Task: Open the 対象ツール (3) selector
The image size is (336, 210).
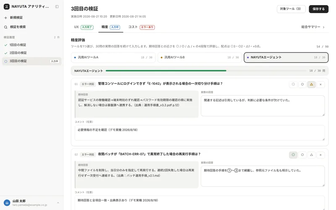Action: click(291, 9)
